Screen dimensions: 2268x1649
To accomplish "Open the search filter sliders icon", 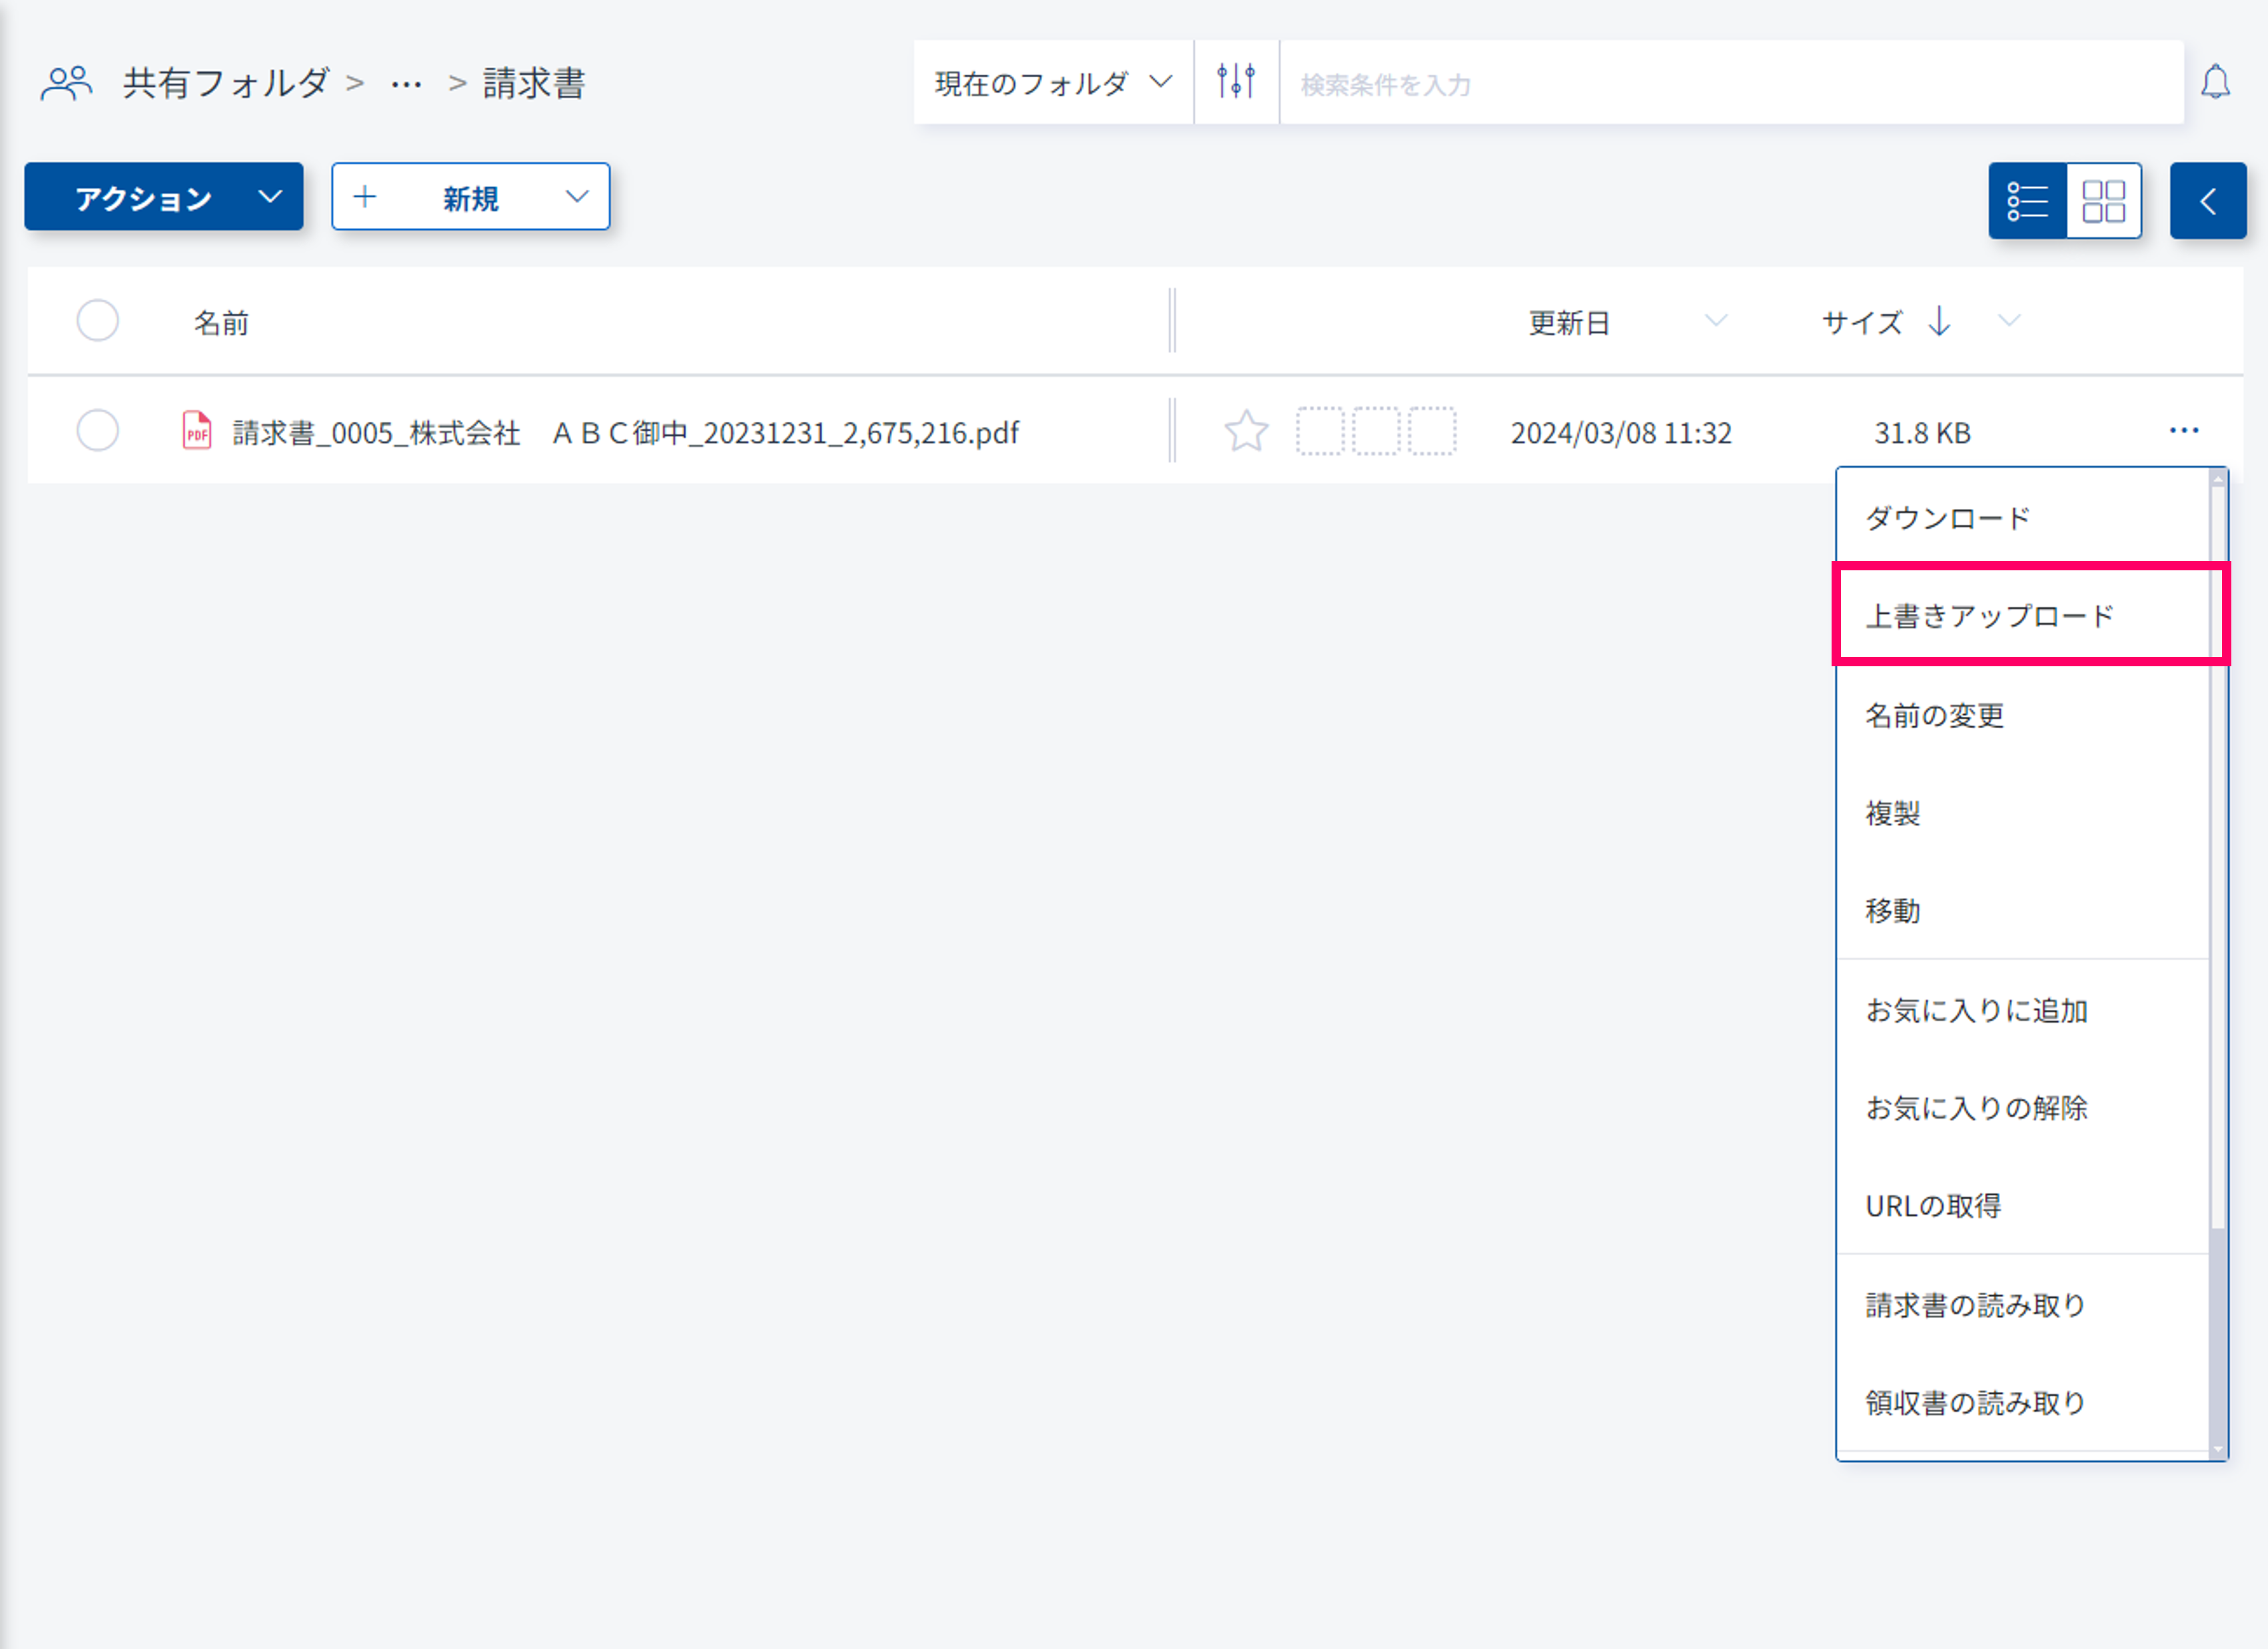I will coord(1236,82).
